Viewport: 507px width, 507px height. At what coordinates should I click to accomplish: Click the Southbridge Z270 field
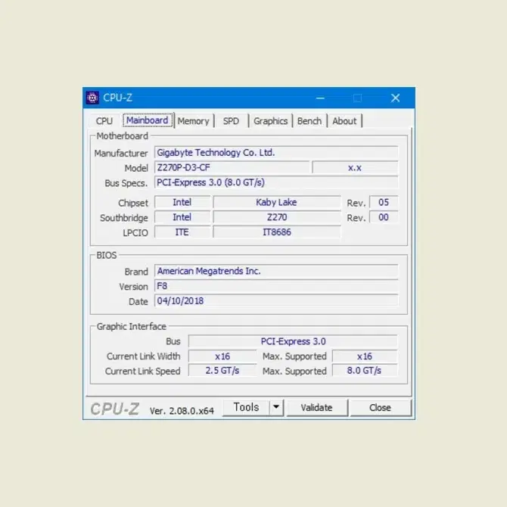[277, 217]
